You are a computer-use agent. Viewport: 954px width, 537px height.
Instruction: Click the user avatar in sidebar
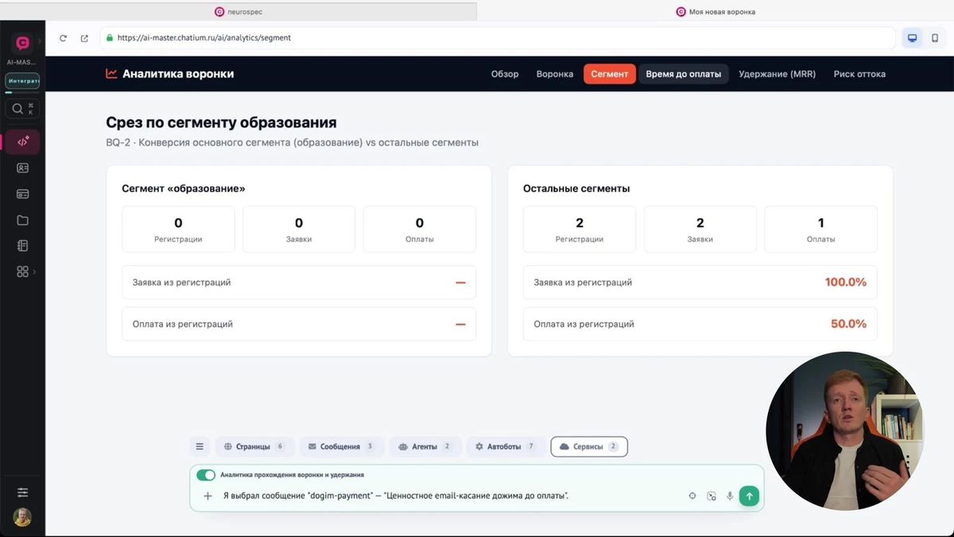click(22, 517)
